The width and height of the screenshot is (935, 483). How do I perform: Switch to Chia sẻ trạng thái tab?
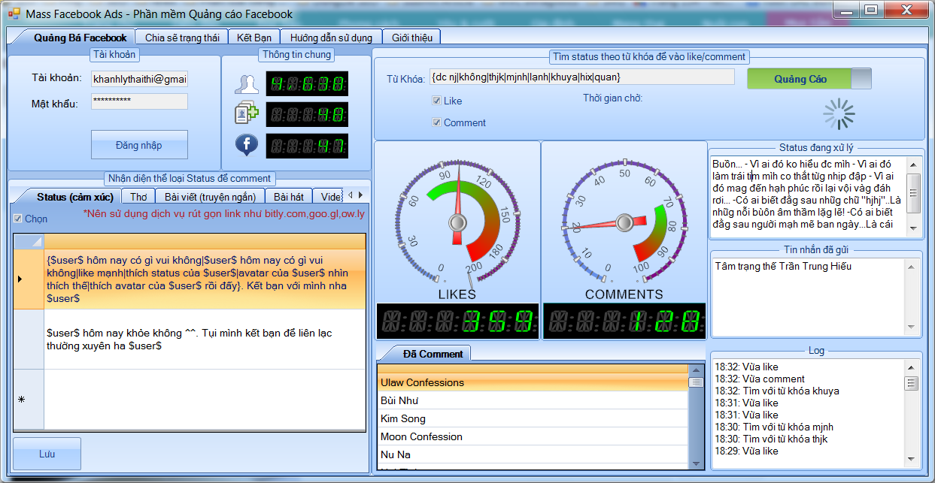click(182, 38)
